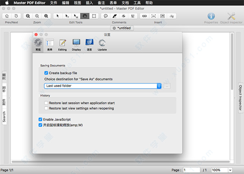Open Display settings pane

point(76,45)
